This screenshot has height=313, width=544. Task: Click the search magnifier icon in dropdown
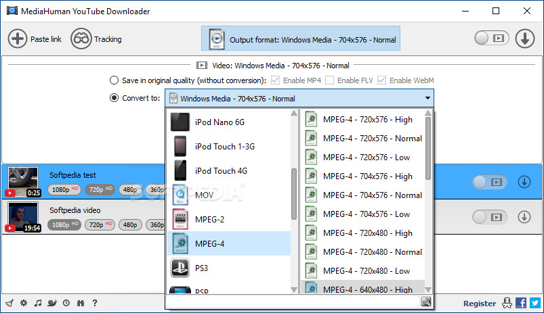coord(426,302)
